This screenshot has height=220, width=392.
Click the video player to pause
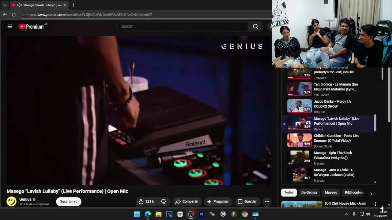point(139,110)
